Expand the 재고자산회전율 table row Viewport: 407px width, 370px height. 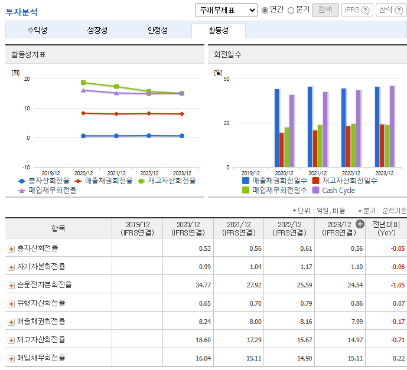click(11, 340)
